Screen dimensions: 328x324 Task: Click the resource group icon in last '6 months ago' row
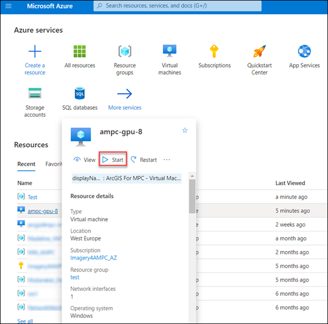[x=21, y=307]
